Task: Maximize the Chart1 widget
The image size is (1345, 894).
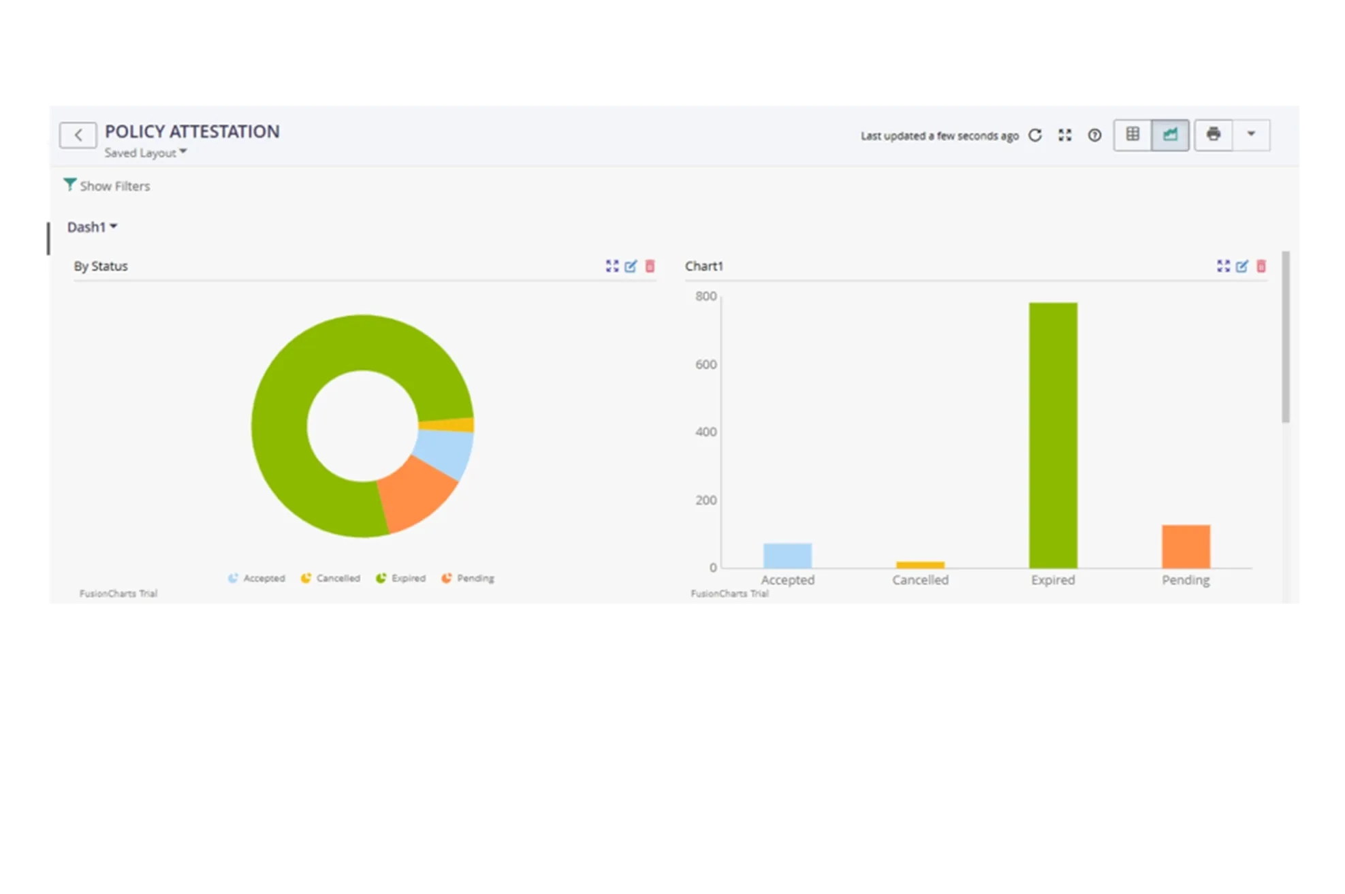Action: pyautogui.click(x=1223, y=266)
